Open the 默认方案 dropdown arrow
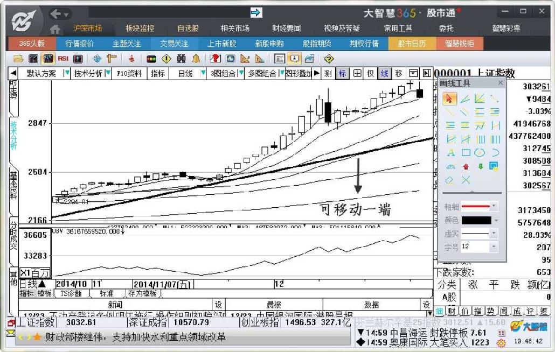 point(66,73)
